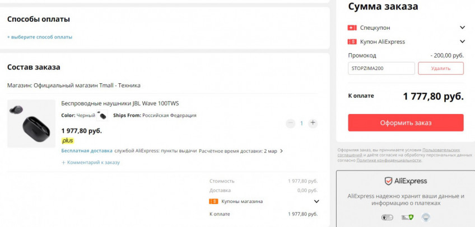Remove promo code with Удалить button

tap(441, 68)
